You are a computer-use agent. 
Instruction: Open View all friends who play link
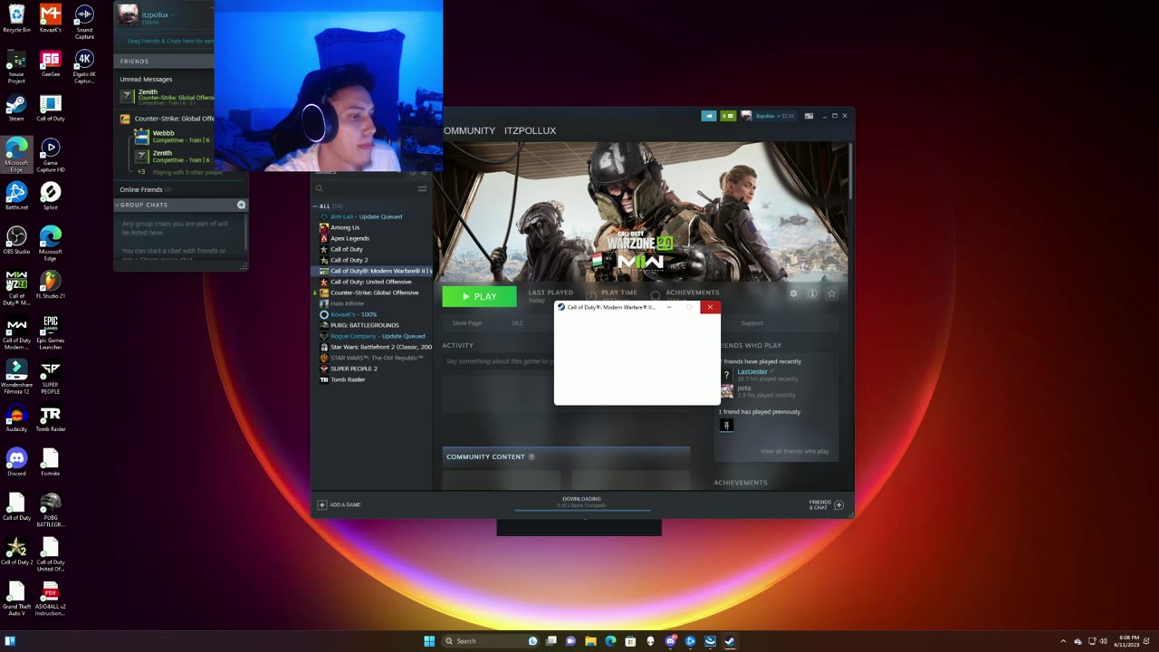coord(794,451)
